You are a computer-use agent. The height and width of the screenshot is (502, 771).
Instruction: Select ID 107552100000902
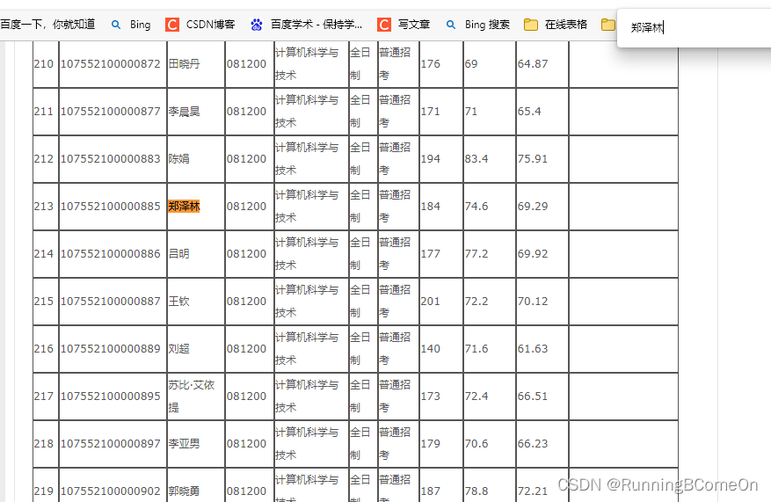(x=110, y=491)
